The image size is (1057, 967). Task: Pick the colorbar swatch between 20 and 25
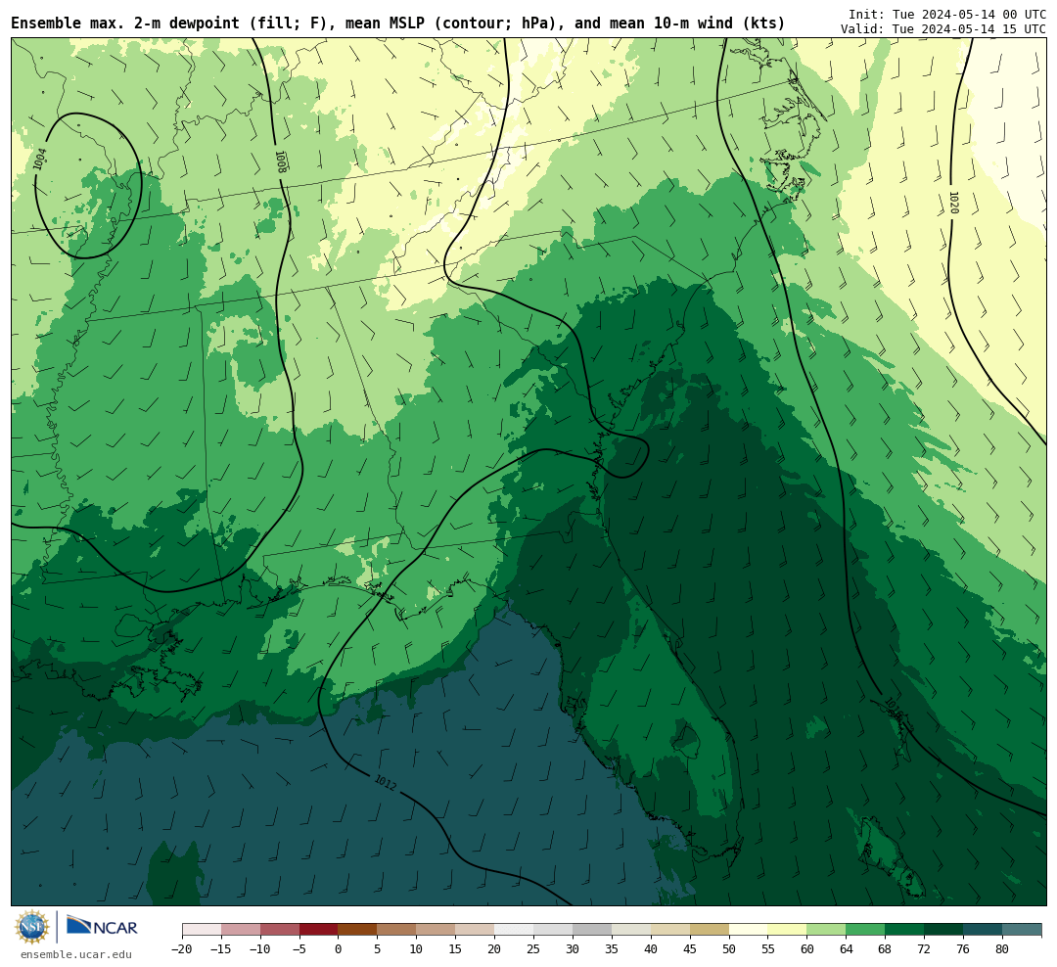515,930
